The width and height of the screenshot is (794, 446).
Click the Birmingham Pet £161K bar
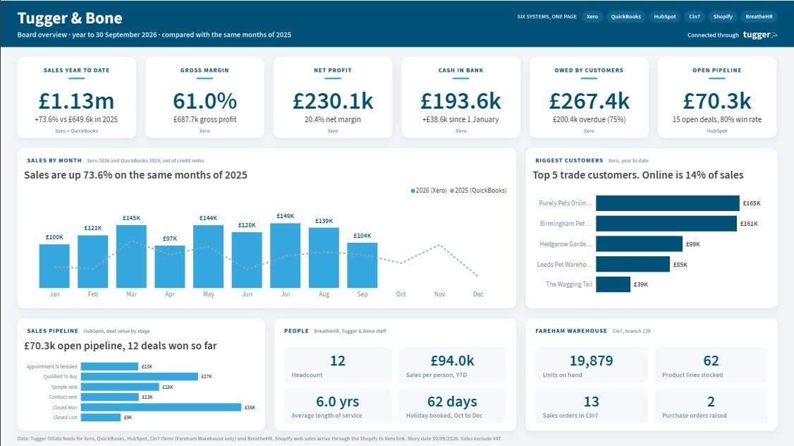pyautogui.click(x=666, y=224)
